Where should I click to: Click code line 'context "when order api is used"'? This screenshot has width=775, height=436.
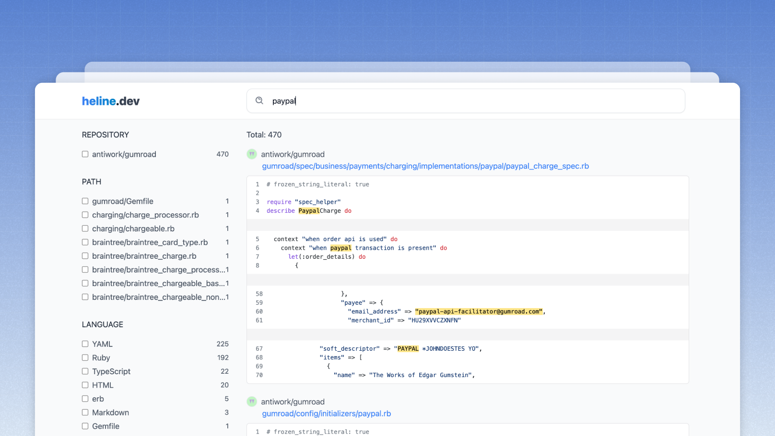(336, 239)
